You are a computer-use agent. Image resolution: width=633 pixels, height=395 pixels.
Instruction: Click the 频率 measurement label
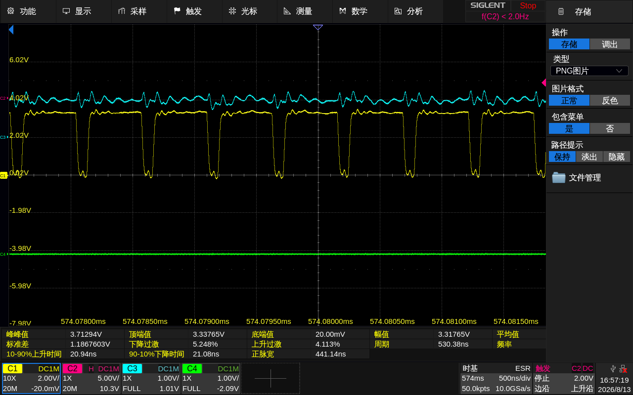(504, 344)
